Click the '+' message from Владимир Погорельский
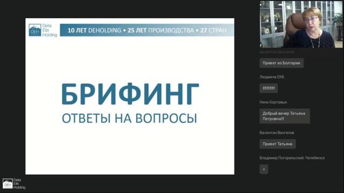 click(264, 169)
